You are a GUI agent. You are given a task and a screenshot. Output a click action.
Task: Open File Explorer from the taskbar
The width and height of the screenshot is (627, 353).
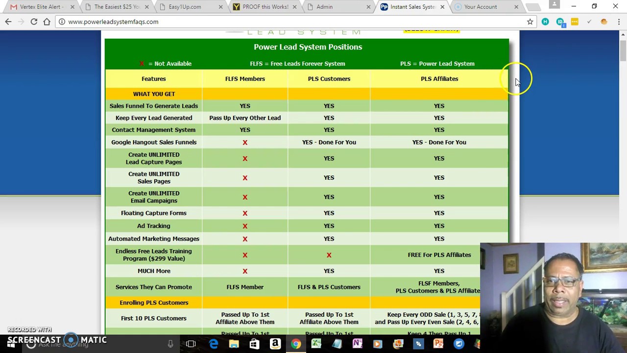point(234,344)
